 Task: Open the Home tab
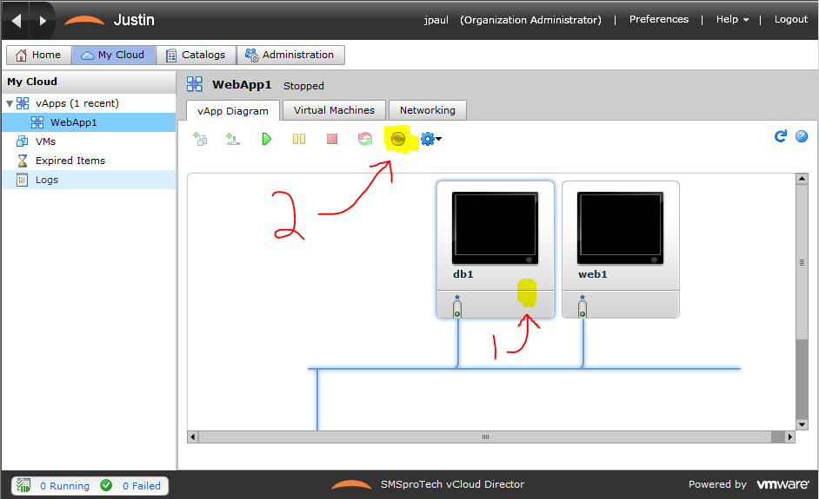coord(38,55)
